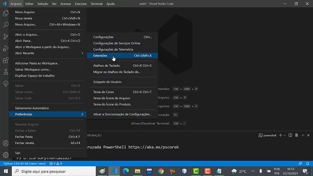Open the Testing flask icon view
Viewport: 313px width, 176px height.
click(x=5, y=72)
